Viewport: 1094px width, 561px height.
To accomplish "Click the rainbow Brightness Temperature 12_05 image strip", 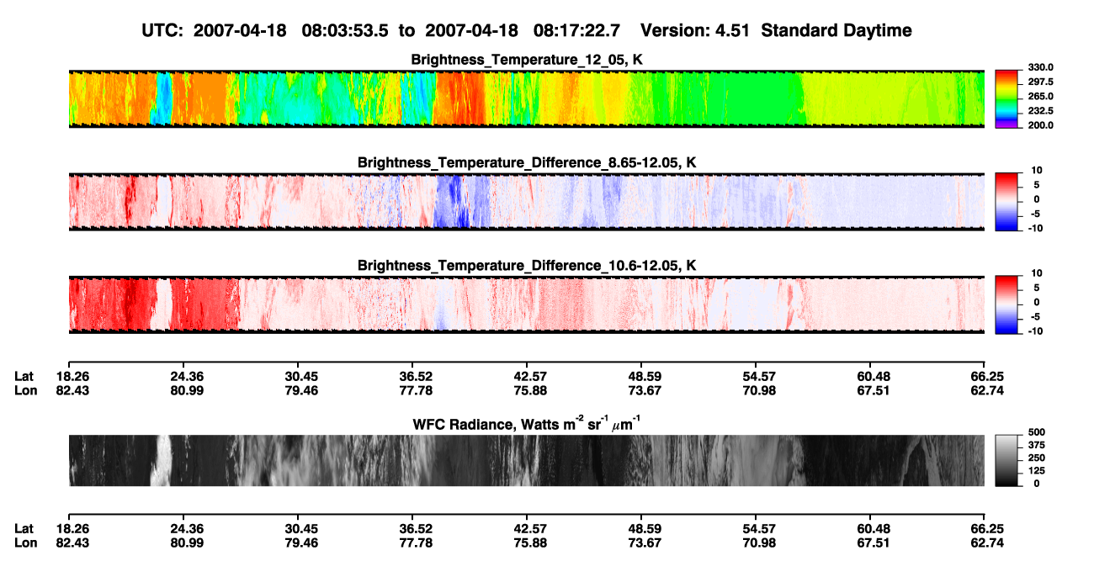I will 526,98.
